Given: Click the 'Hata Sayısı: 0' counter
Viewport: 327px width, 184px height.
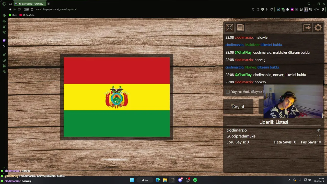Looking at the screenshot, I should 285,142.
